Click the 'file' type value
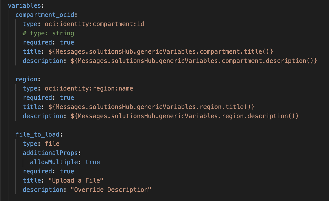 (52, 144)
